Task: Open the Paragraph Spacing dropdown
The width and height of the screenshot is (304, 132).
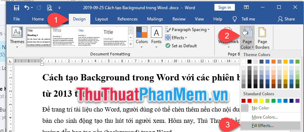Action: [188, 30]
